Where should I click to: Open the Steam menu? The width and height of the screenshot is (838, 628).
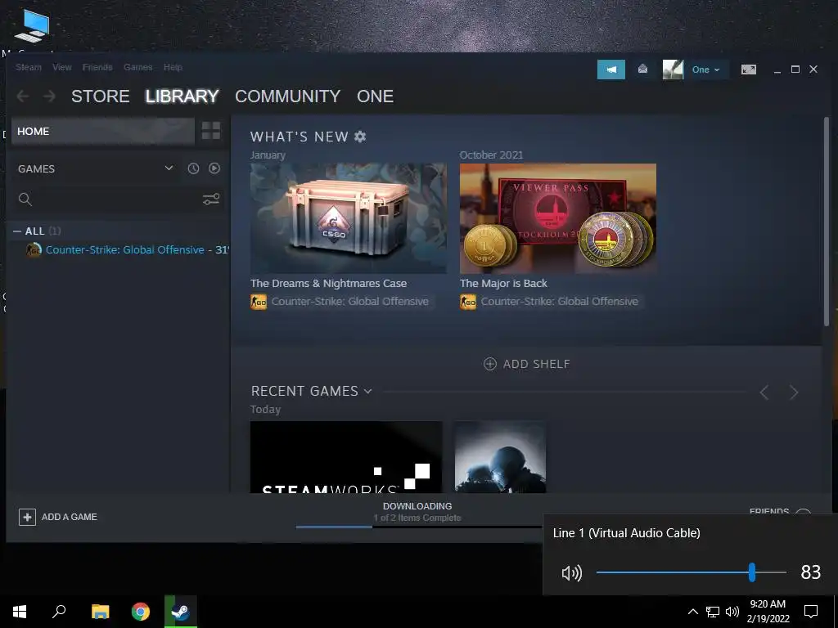29,67
